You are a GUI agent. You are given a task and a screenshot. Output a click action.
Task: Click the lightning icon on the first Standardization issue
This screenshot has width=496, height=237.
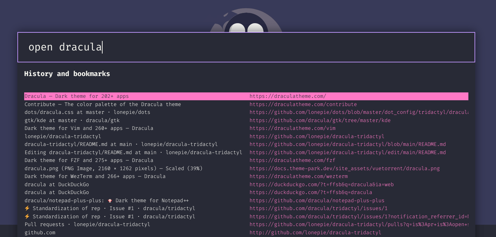(27, 208)
